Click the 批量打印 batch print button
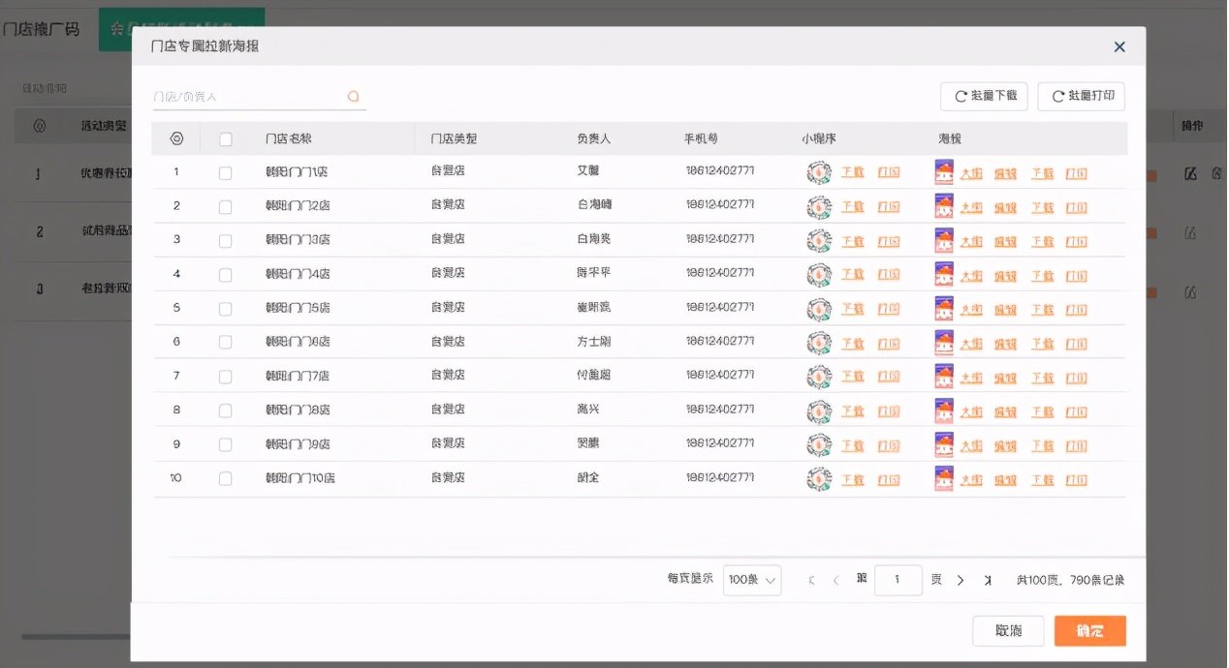The height and width of the screenshot is (668, 1229). coord(1081,96)
